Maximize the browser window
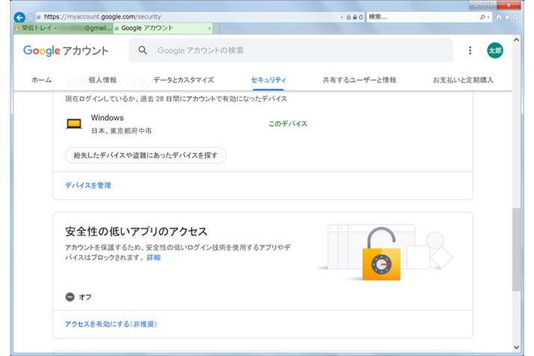 (490, 5)
